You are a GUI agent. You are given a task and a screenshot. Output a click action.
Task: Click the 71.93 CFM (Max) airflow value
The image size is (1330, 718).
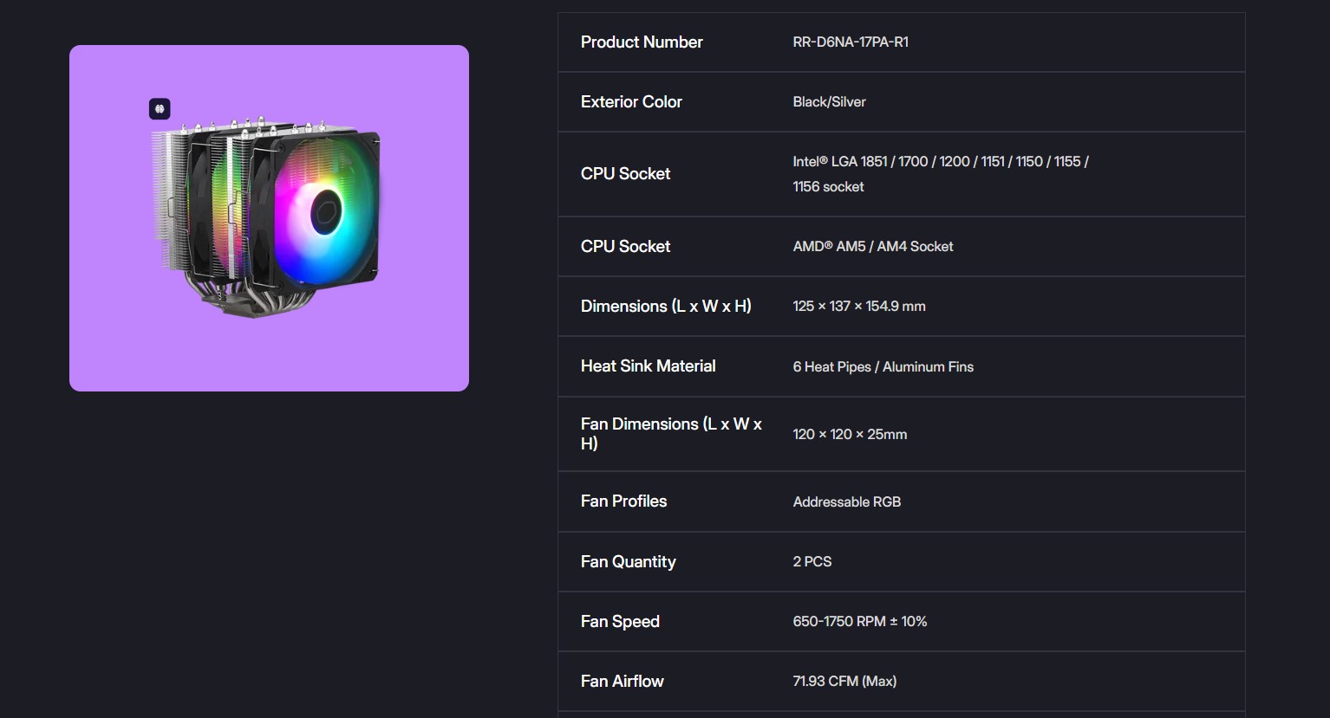click(x=844, y=681)
